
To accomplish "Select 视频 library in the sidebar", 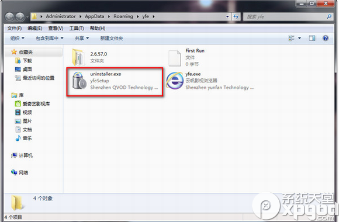I will (27, 112).
